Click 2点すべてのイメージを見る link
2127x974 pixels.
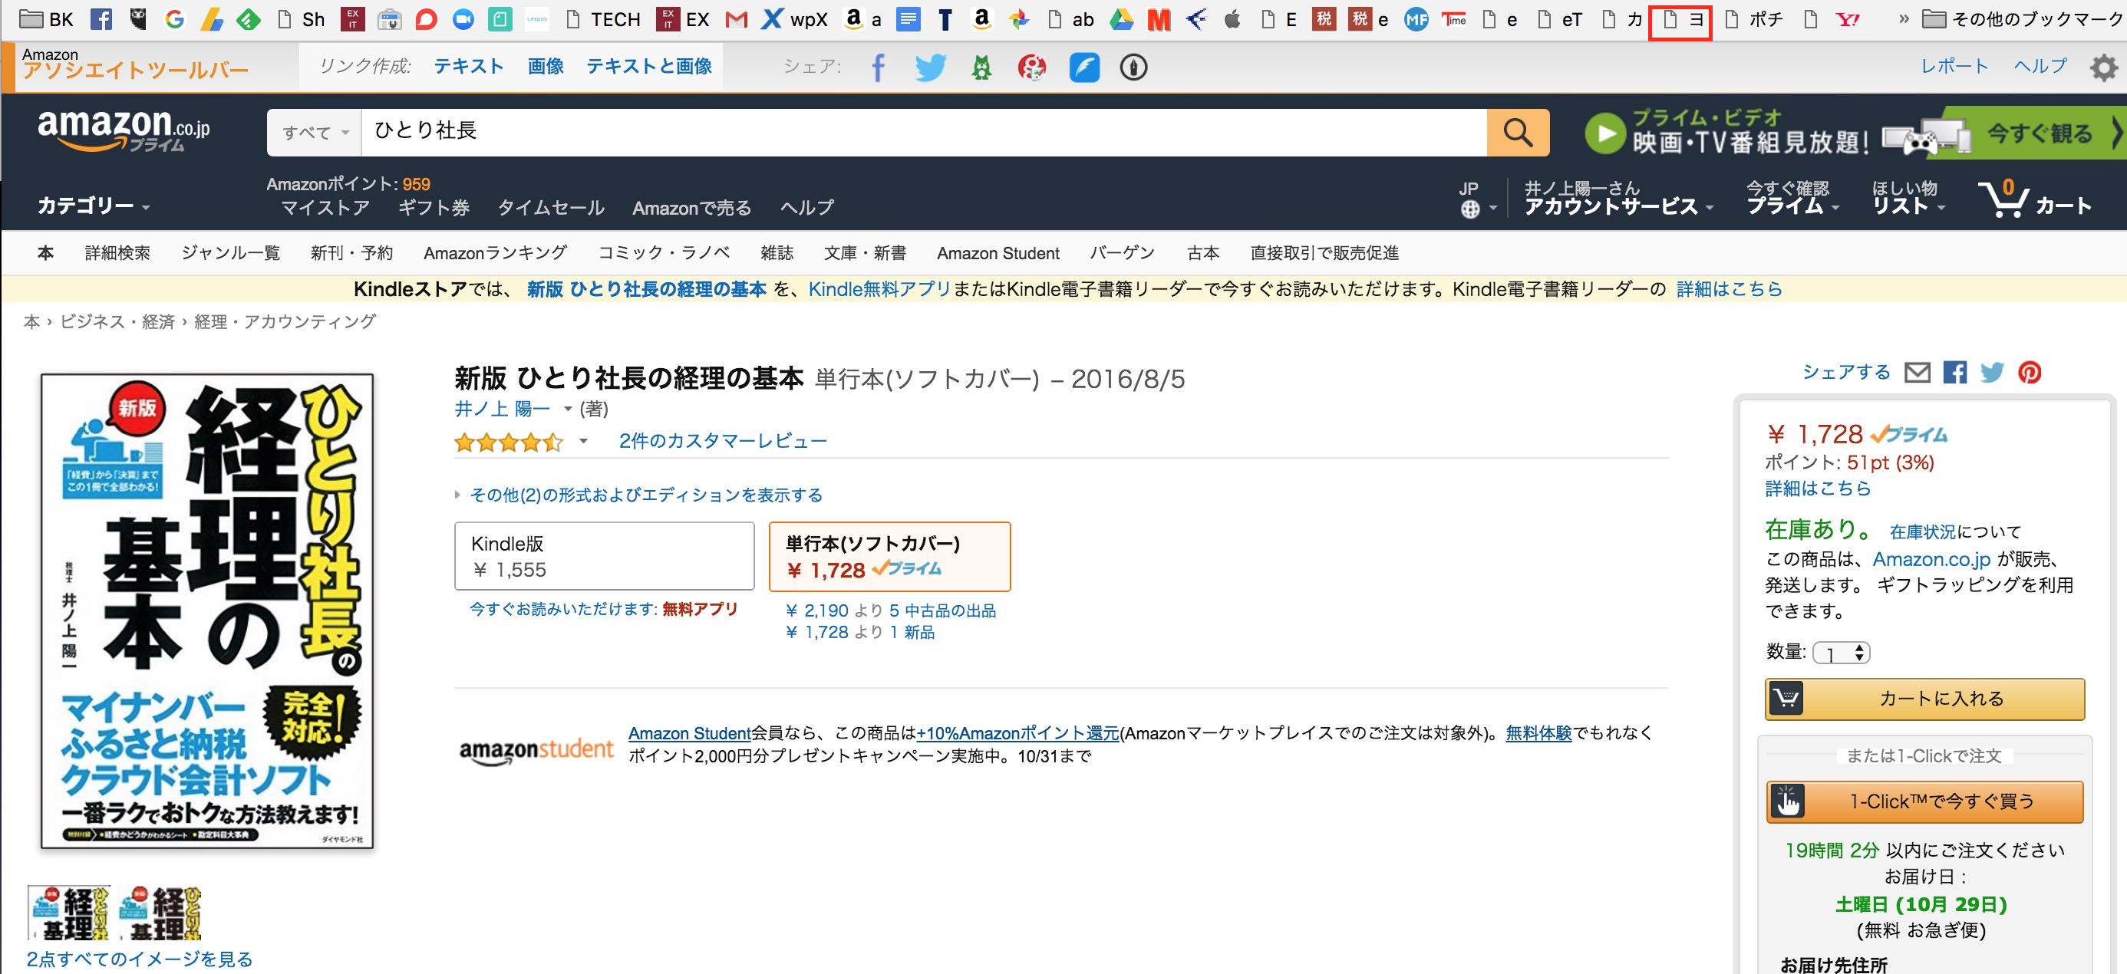(x=140, y=959)
